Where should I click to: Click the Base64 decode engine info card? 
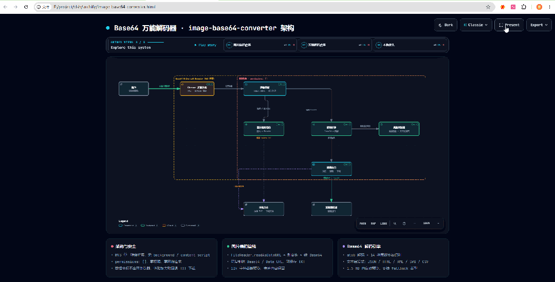[x=393, y=258]
